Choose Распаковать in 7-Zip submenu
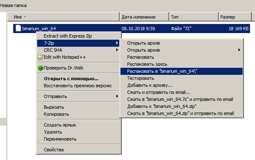 pyautogui.click(x=182, y=57)
